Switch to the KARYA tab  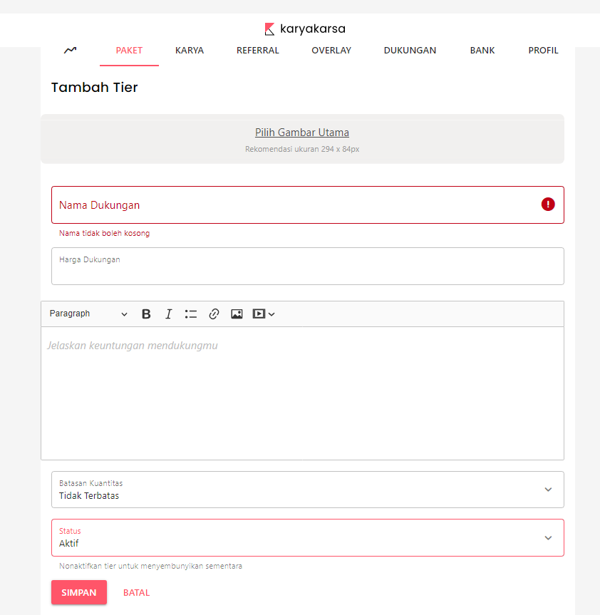pos(190,51)
